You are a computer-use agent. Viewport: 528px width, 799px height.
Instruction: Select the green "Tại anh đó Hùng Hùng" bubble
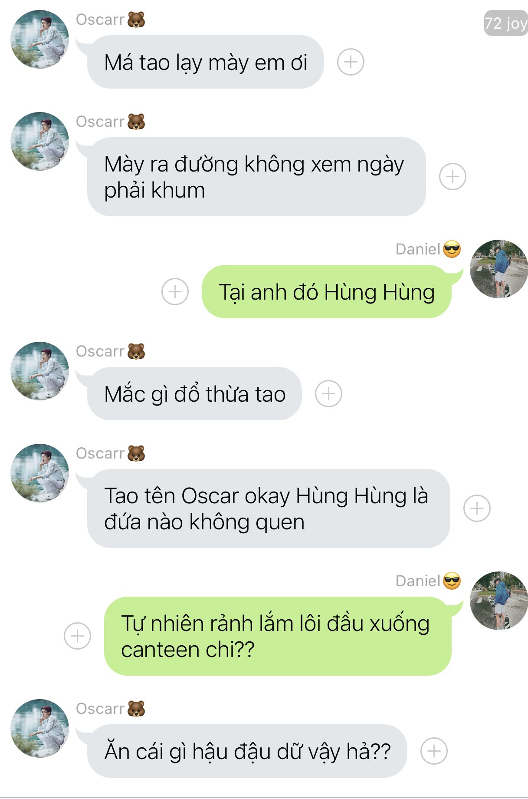click(327, 291)
